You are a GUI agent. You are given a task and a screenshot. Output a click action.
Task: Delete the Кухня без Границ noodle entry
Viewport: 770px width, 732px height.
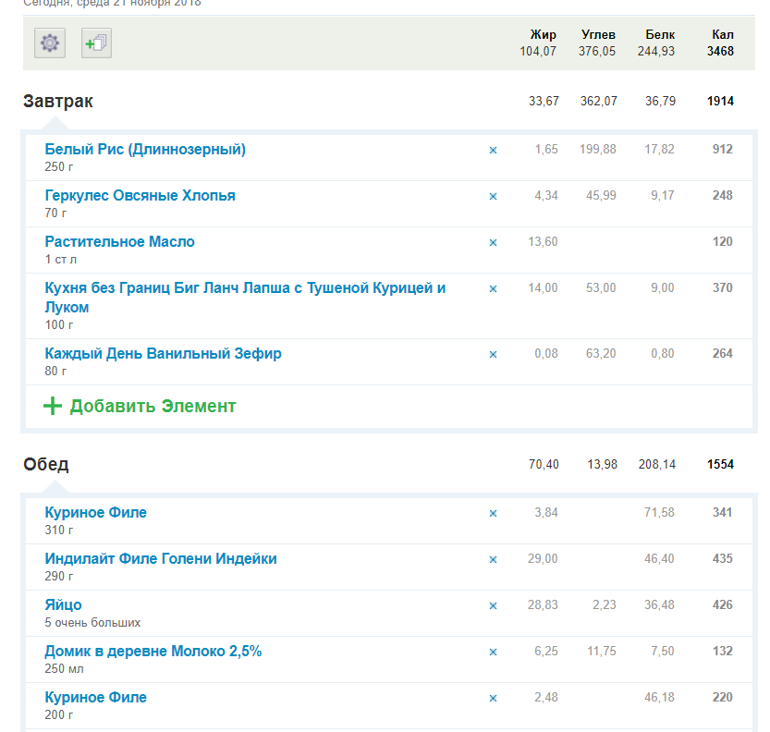click(x=493, y=288)
